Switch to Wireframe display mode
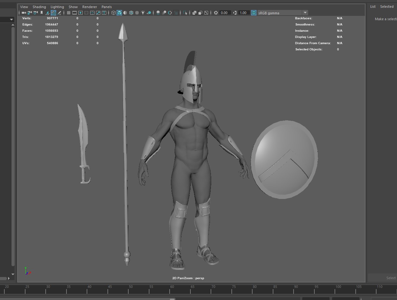The image size is (397, 300). [x=113, y=13]
